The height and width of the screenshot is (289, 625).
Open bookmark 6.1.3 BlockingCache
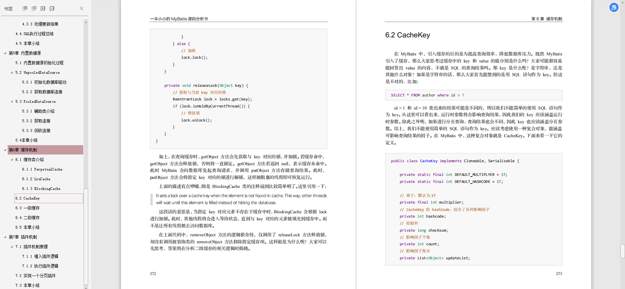[x=41, y=189]
